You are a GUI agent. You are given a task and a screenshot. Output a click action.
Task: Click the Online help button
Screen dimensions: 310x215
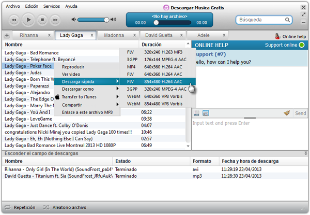(x=290, y=36)
